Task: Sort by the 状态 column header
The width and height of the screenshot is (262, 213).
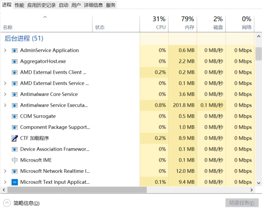Action: click(116, 24)
